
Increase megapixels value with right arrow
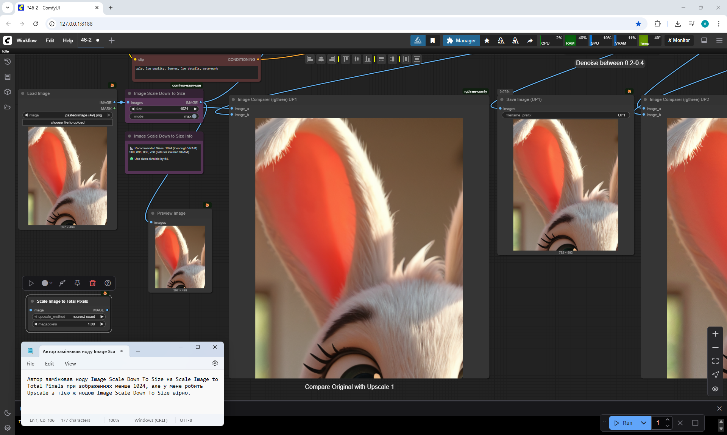101,324
